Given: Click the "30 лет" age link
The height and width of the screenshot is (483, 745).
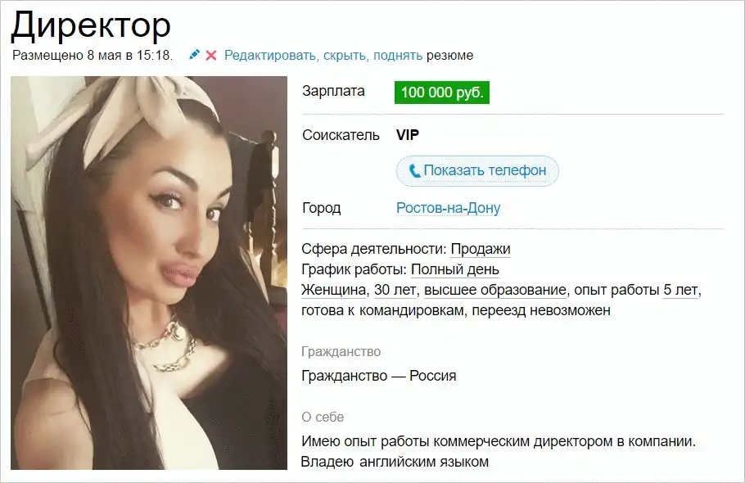Looking at the screenshot, I should (395, 290).
